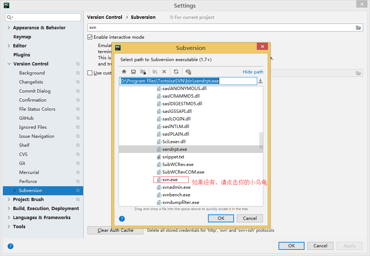This screenshot has width=370, height=256.
Task: Click the delete icon in the file chooser toolbar
Action: point(164,72)
